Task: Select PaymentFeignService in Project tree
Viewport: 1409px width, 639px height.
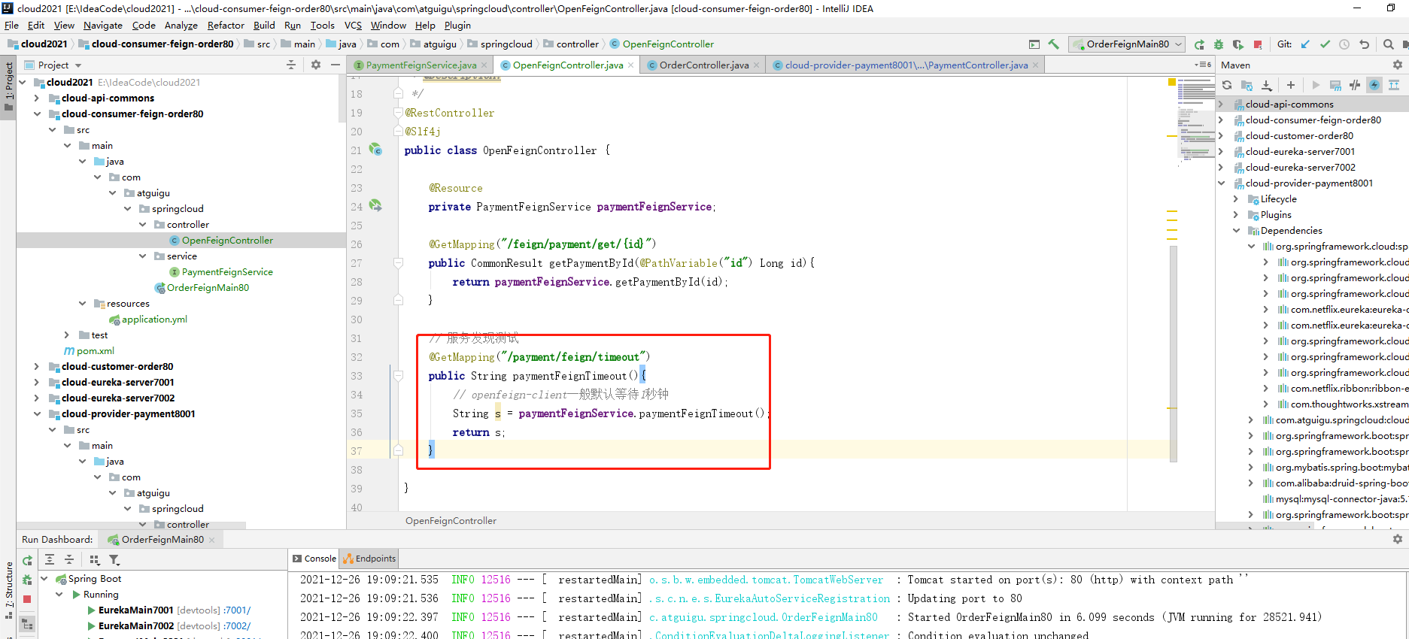Action: click(x=220, y=272)
